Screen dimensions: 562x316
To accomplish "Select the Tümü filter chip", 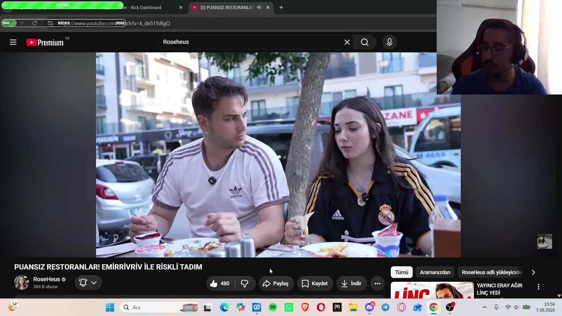I will coord(401,272).
